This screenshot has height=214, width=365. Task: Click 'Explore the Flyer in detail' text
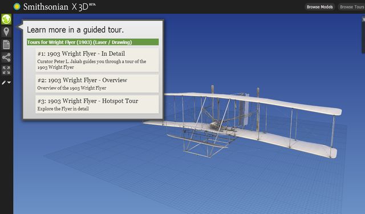[63, 109]
